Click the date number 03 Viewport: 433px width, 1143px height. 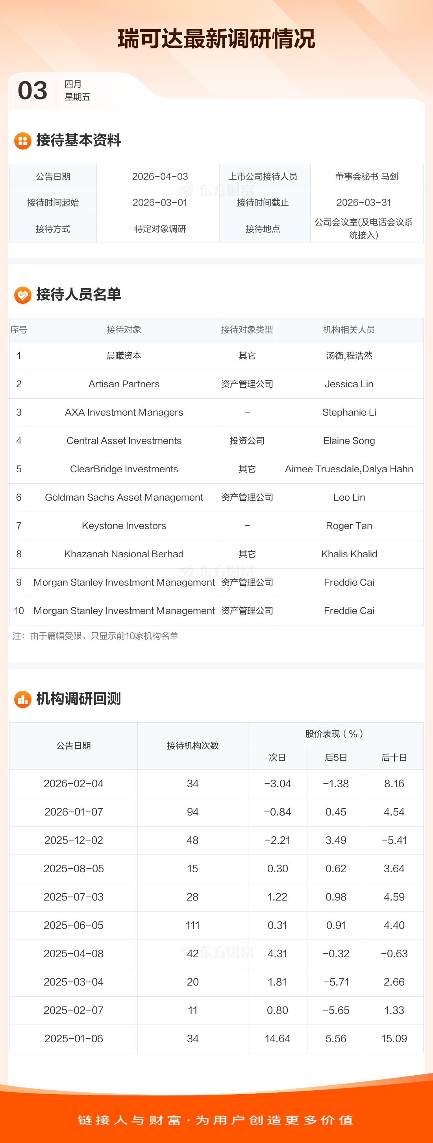click(x=32, y=91)
